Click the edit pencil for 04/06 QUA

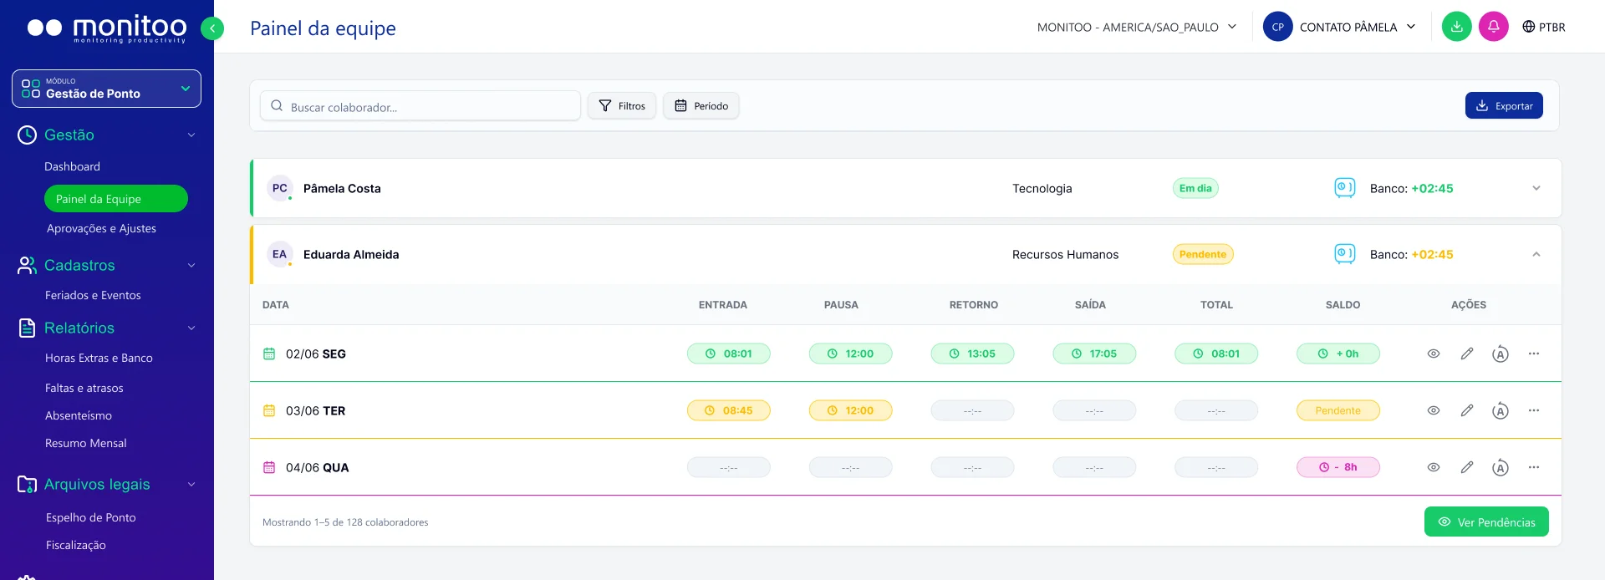pos(1466,467)
